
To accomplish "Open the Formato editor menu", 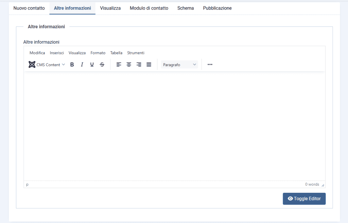I will (98, 53).
